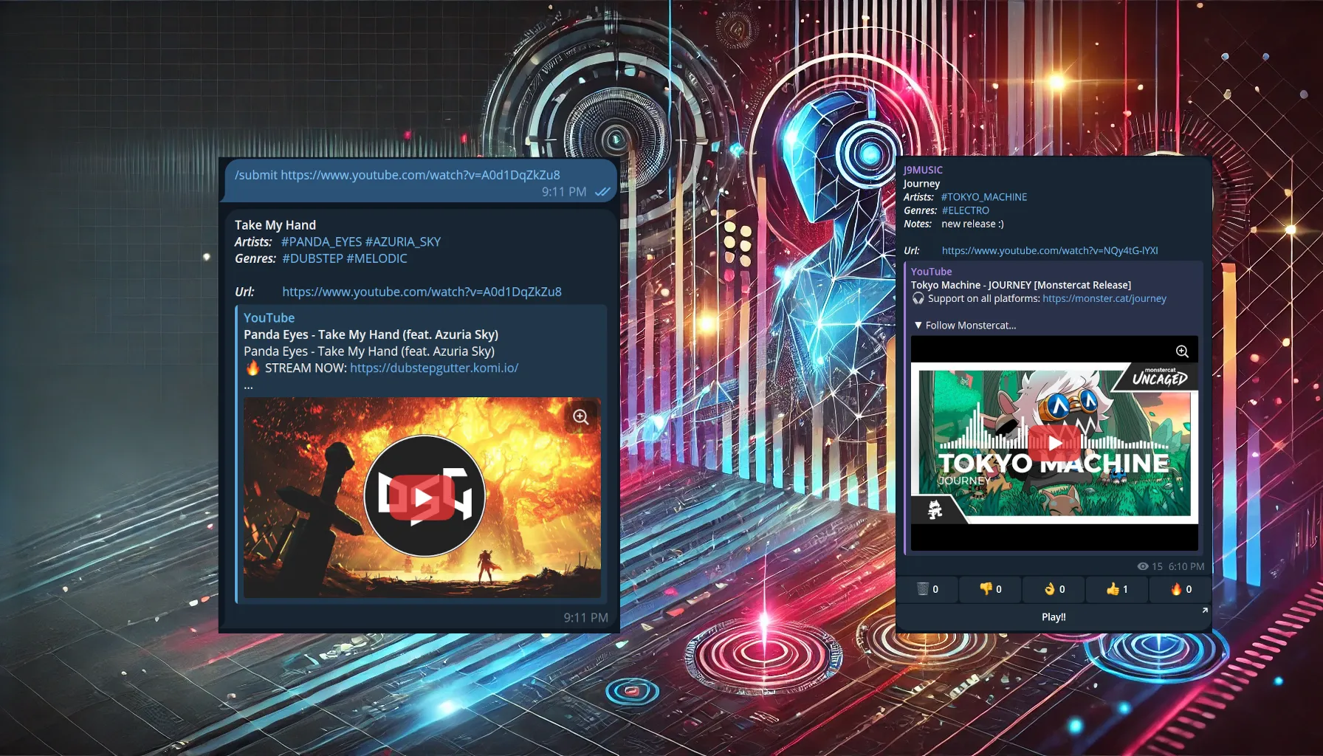Image resolution: width=1323 pixels, height=756 pixels.
Task: Click the Panda Eyes - Take My Hand (feat. Azuria Sky) title
Action: pos(371,334)
